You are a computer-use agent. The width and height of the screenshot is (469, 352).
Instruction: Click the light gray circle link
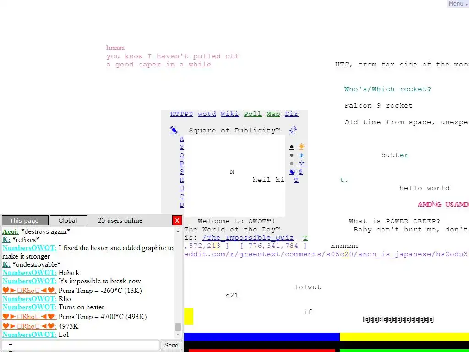292,164
